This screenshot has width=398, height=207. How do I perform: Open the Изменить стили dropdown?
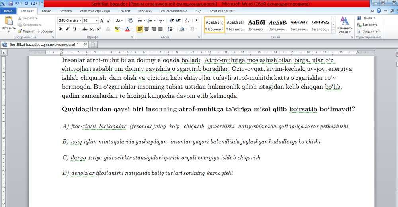345,25
